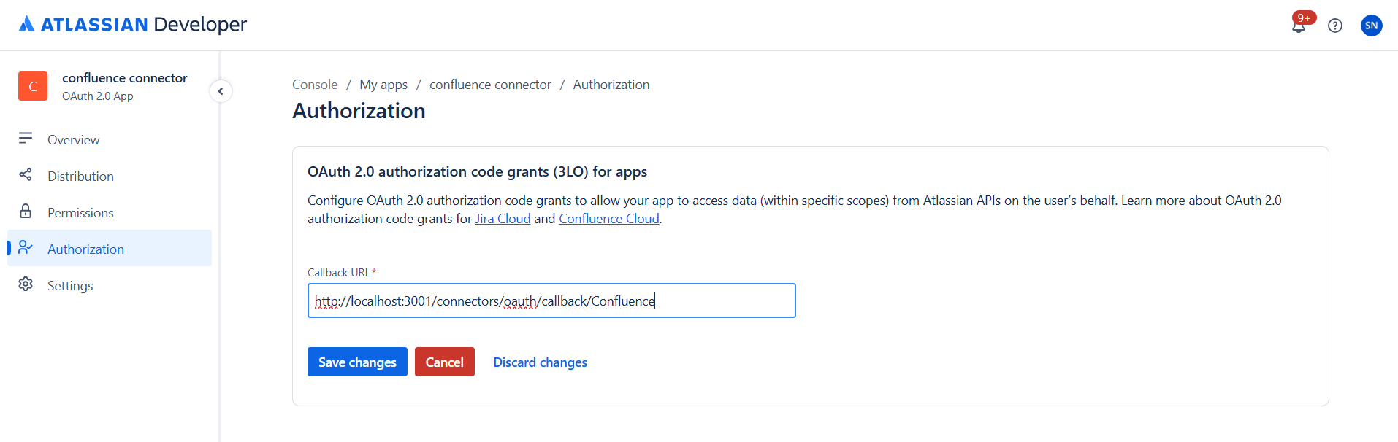Focus the Callback URL input field
The image size is (1398, 442).
(551, 301)
